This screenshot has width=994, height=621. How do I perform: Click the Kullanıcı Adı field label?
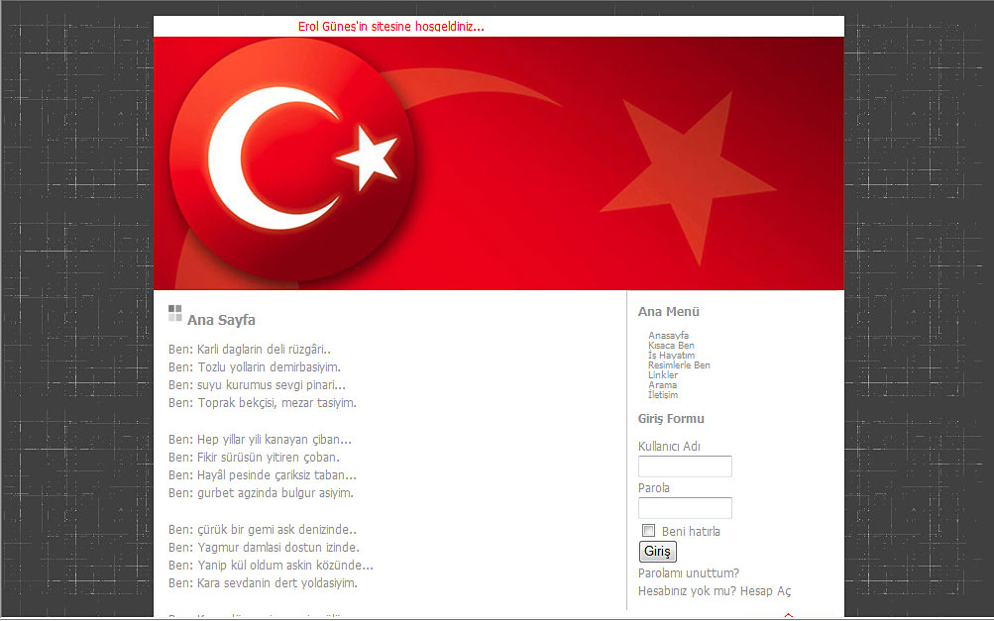click(x=669, y=447)
